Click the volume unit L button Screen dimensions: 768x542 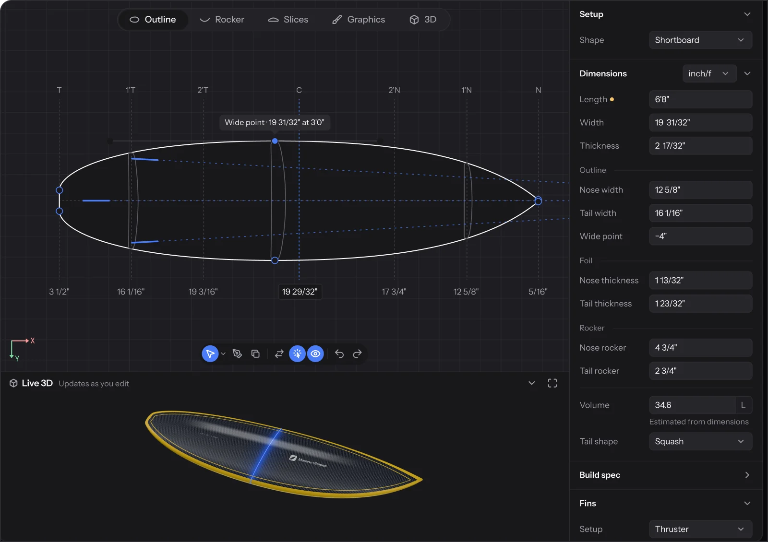tap(743, 405)
